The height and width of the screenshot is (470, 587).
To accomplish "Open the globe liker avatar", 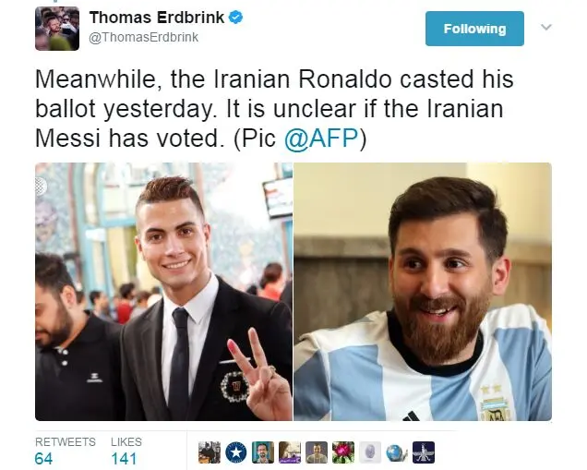I will (397, 452).
